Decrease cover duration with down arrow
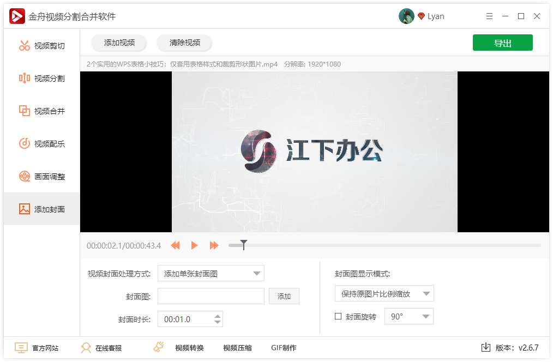553x362 pixels. point(218,322)
